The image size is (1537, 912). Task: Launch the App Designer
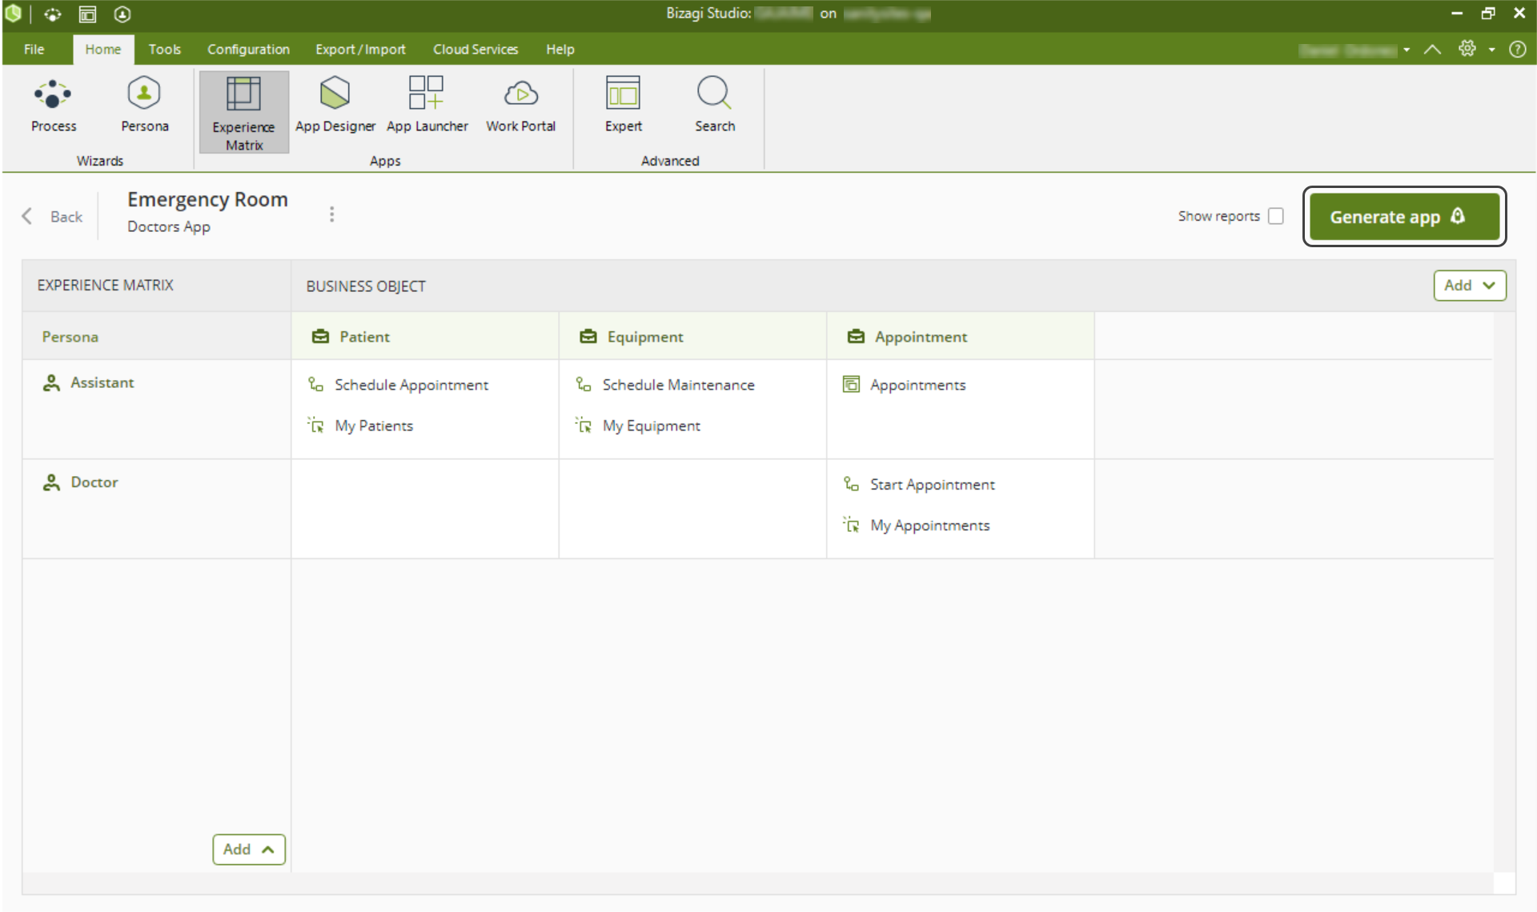pos(335,106)
